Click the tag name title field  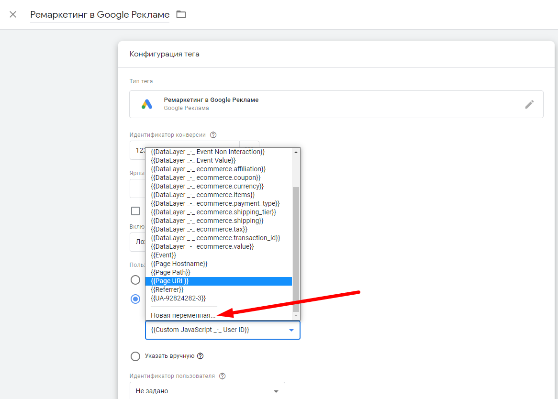(x=100, y=15)
